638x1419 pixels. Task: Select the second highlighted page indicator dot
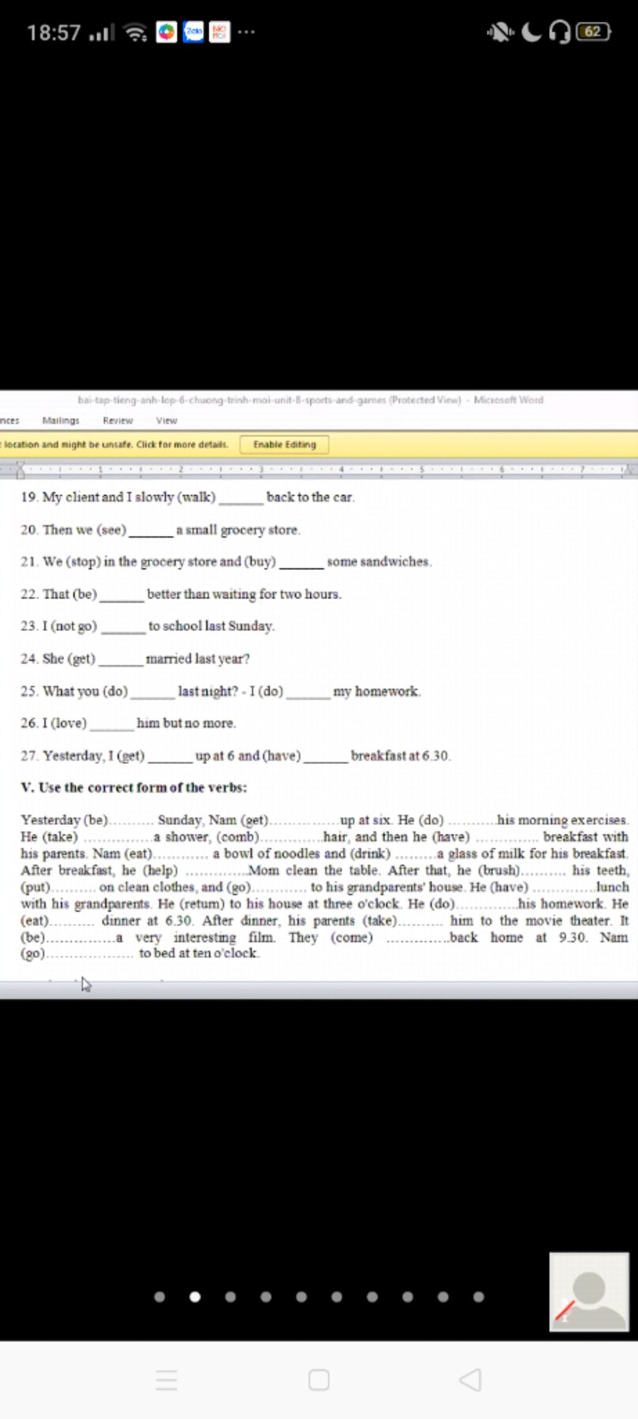point(195,1297)
